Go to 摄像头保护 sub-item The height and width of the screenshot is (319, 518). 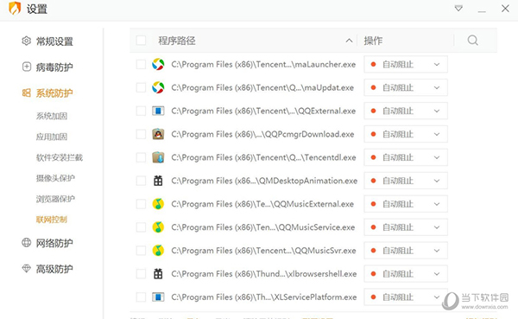(x=55, y=178)
